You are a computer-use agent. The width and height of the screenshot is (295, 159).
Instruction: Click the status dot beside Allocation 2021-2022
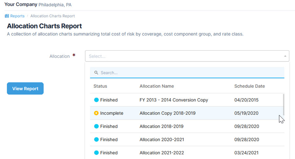[x=96, y=152]
